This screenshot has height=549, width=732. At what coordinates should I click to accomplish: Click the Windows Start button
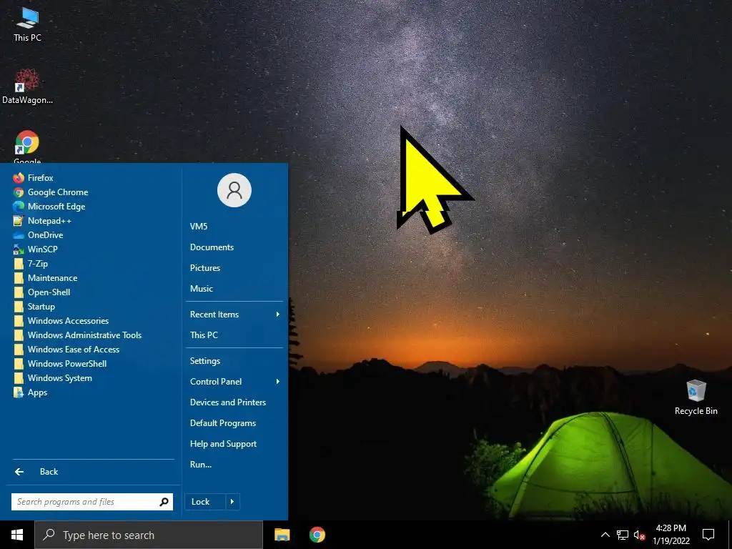click(x=17, y=535)
